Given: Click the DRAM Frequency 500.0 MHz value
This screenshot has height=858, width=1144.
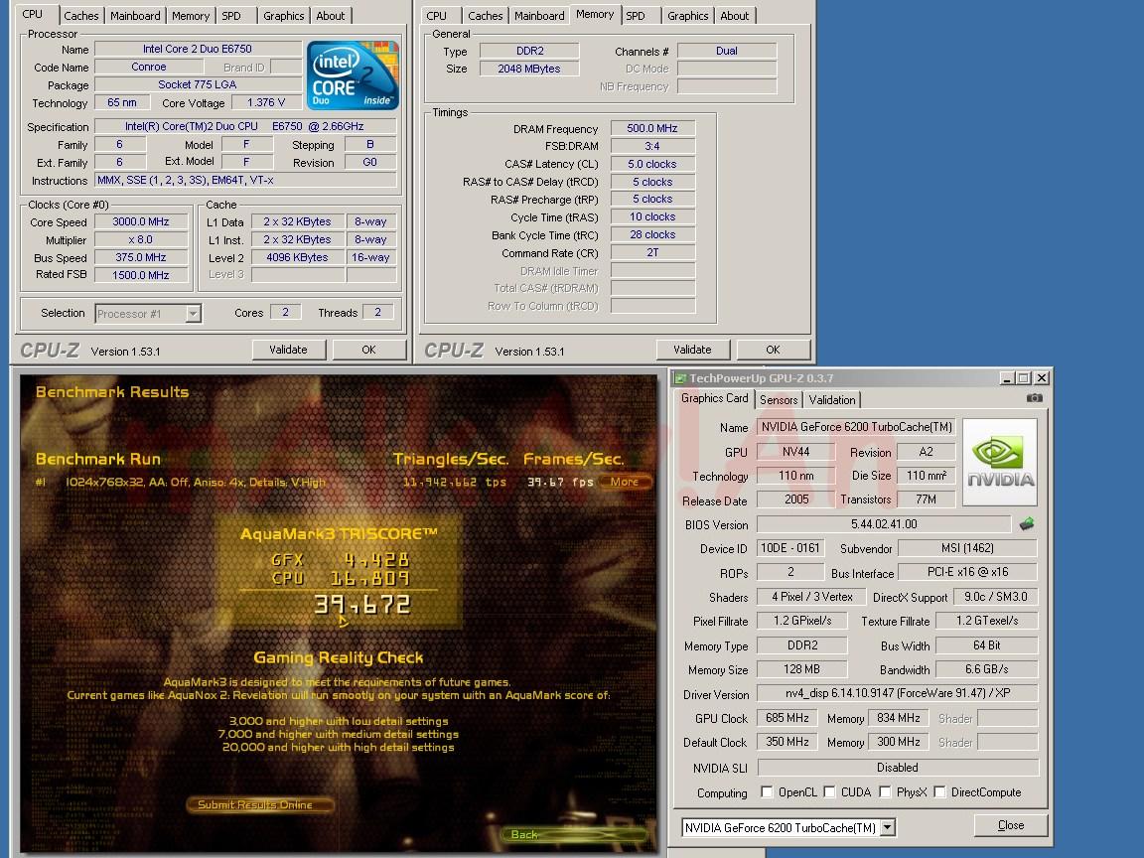Looking at the screenshot, I should [652, 128].
